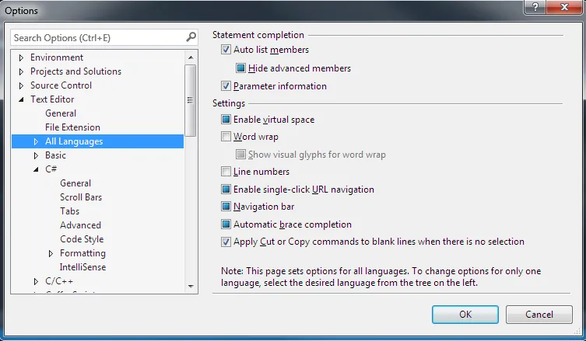Close the Options dialog with X
This screenshot has height=341, width=586.
(x=564, y=7)
